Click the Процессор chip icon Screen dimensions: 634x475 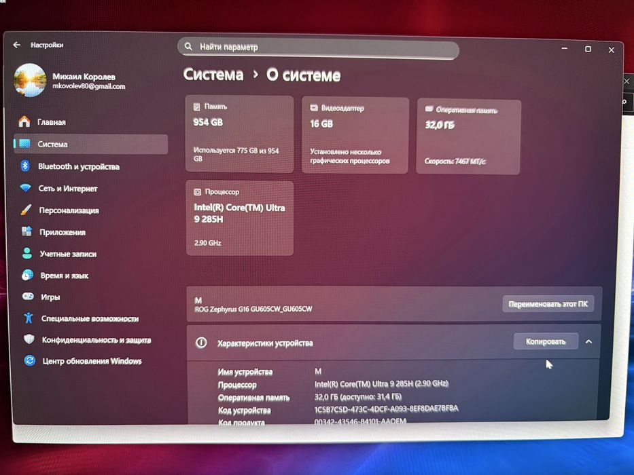tap(197, 192)
